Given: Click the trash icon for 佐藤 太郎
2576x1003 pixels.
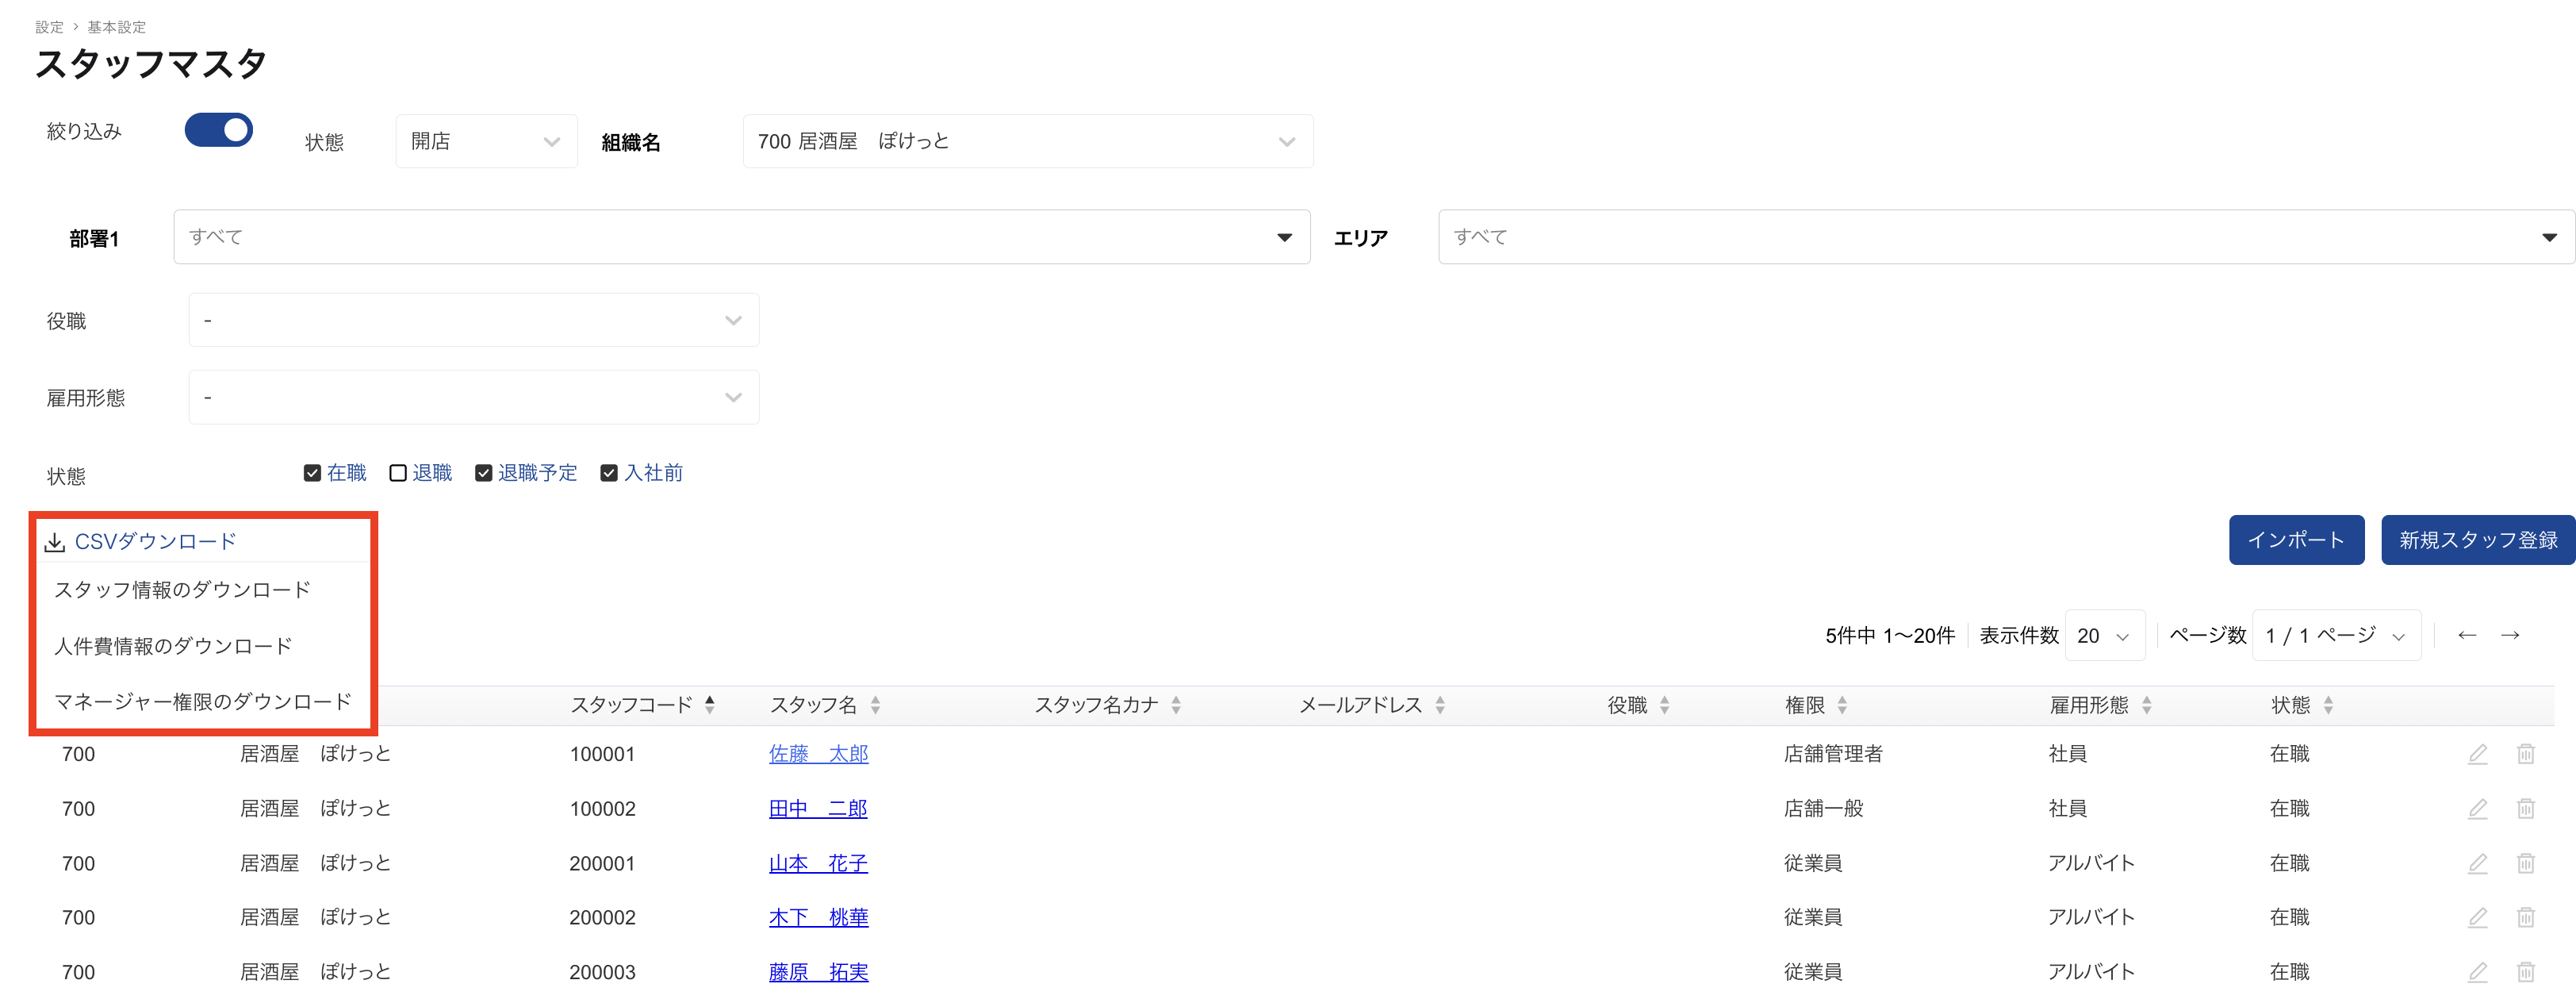Looking at the screenshot, I should [2525, 754].
